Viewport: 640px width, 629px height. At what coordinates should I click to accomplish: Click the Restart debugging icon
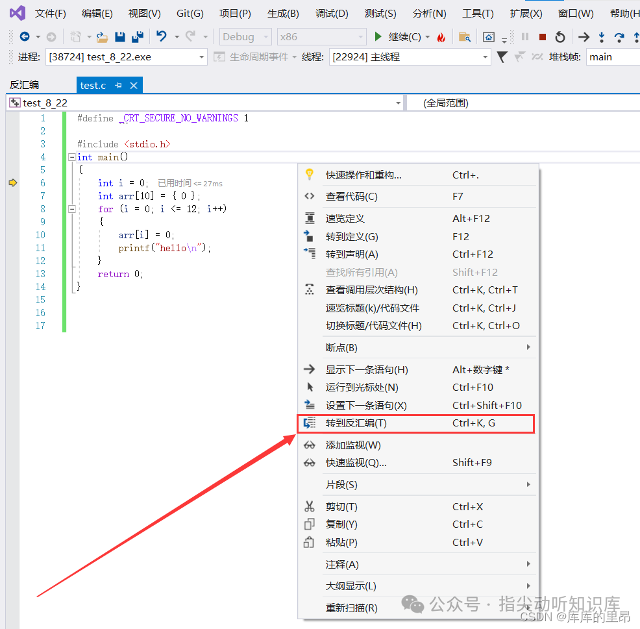tap(560, 37)
